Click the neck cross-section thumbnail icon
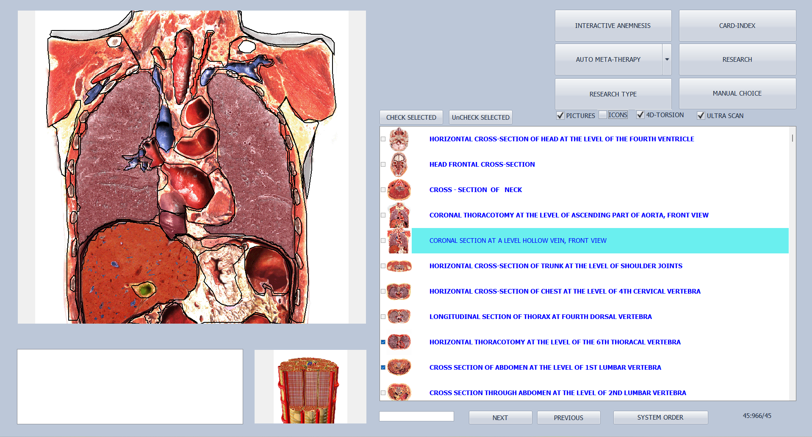The width and height of the screenshot is (812, 437). 399,190
